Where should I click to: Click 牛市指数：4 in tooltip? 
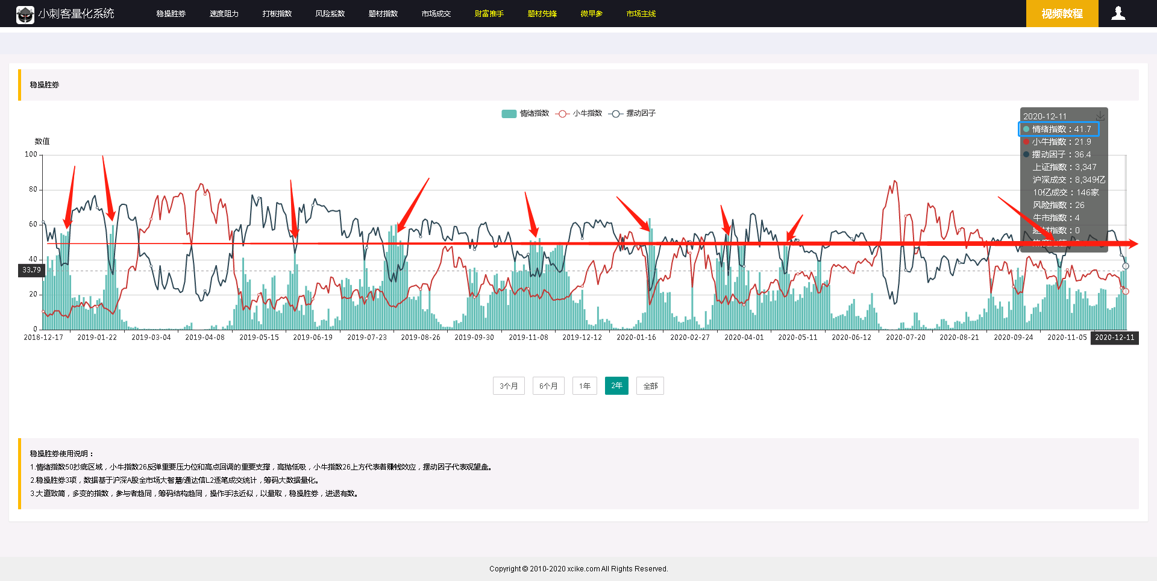coord(1056,218)
